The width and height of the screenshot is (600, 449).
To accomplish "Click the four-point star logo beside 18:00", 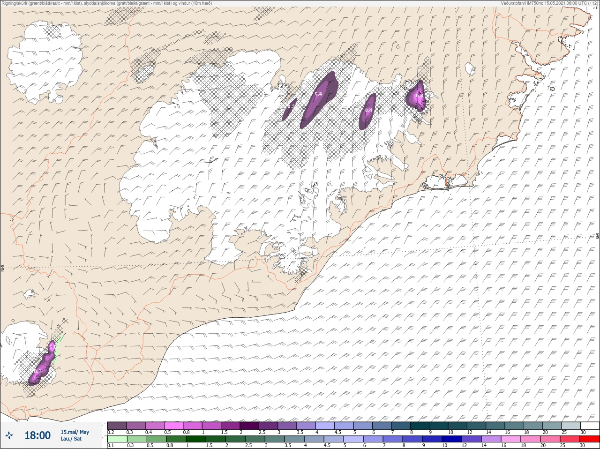I will tap(9, 435).
